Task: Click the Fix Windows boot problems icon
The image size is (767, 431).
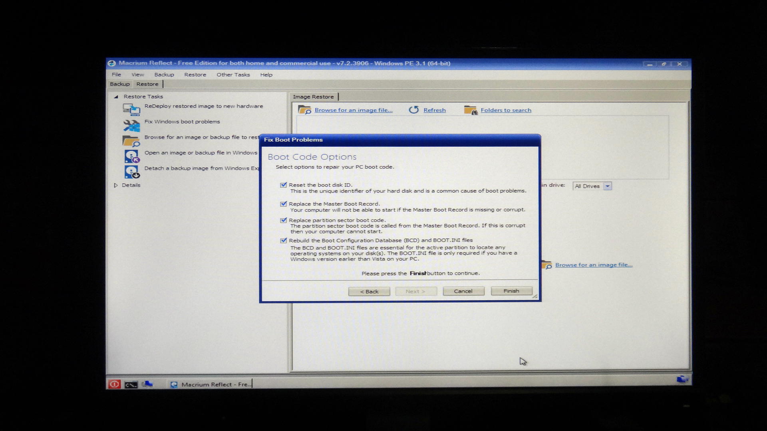Action: (x=131, y=125)
